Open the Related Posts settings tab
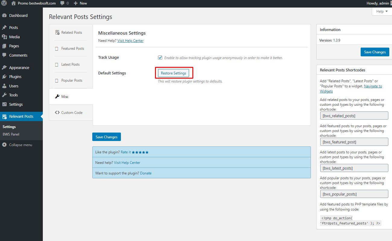 point(71,33)
